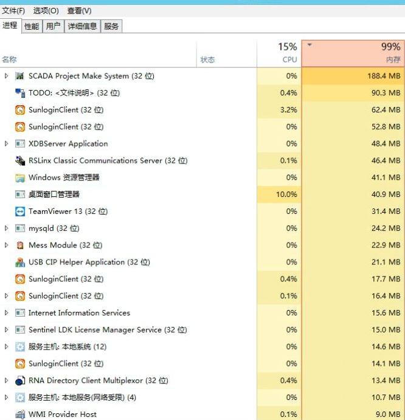The image size is (405, 420).
Task: Click the Windows 资源管理器 folder icon
Action: click(x=20, y=177)
